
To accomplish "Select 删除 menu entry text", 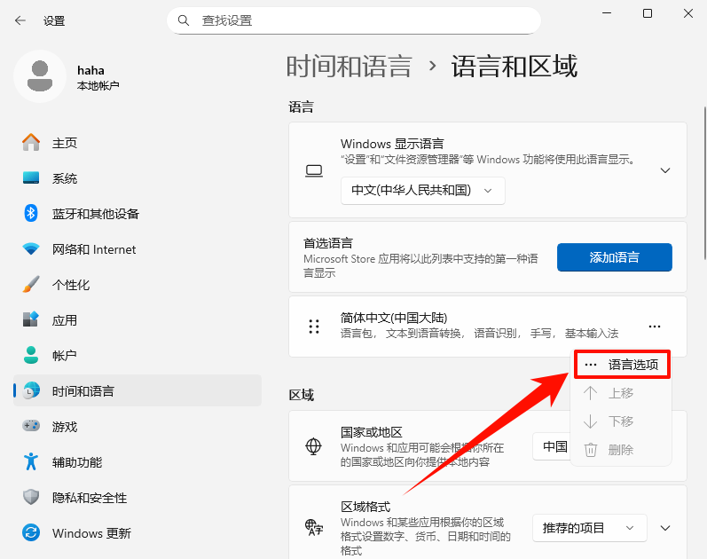I will point(621,450).
